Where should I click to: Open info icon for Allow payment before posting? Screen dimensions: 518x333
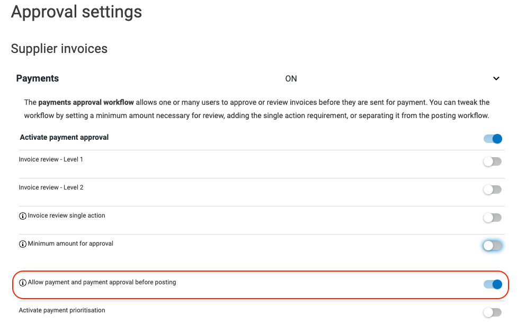(22, 283)
